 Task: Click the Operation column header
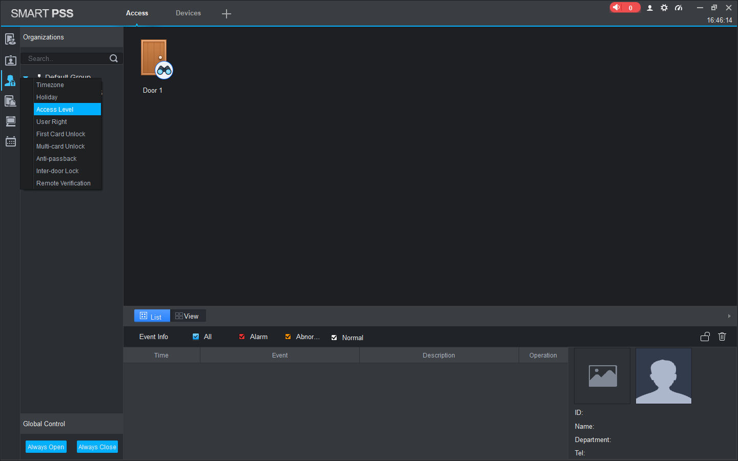[x=543, y=355]
